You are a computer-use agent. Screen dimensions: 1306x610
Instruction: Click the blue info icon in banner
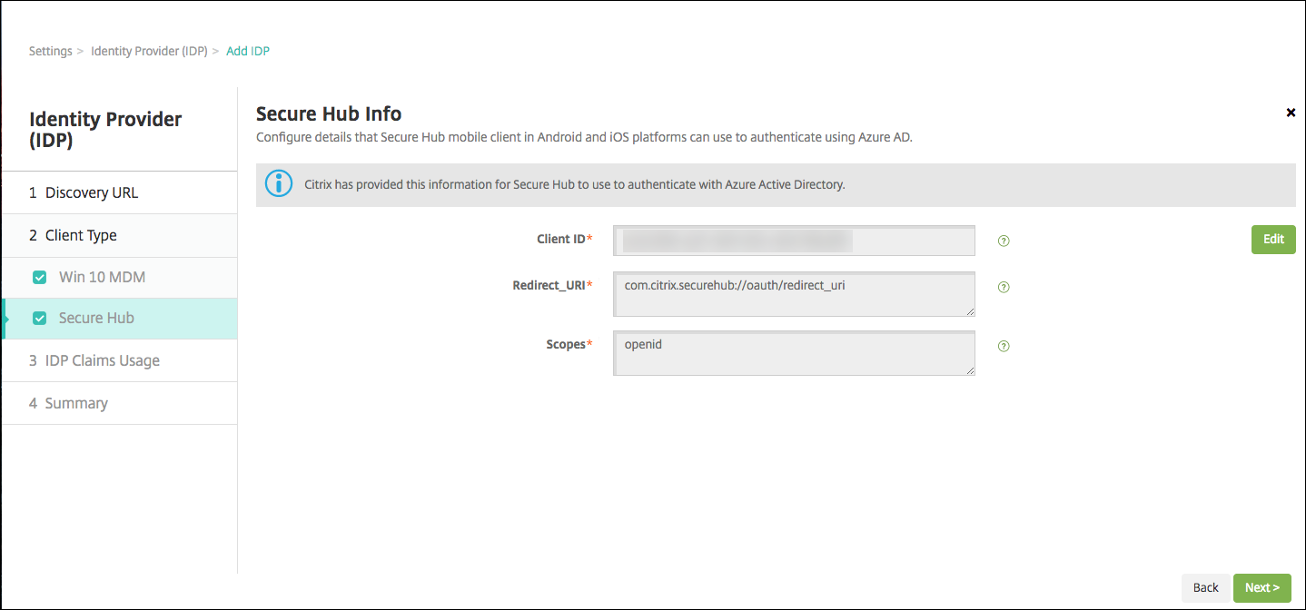pos(279,184)
